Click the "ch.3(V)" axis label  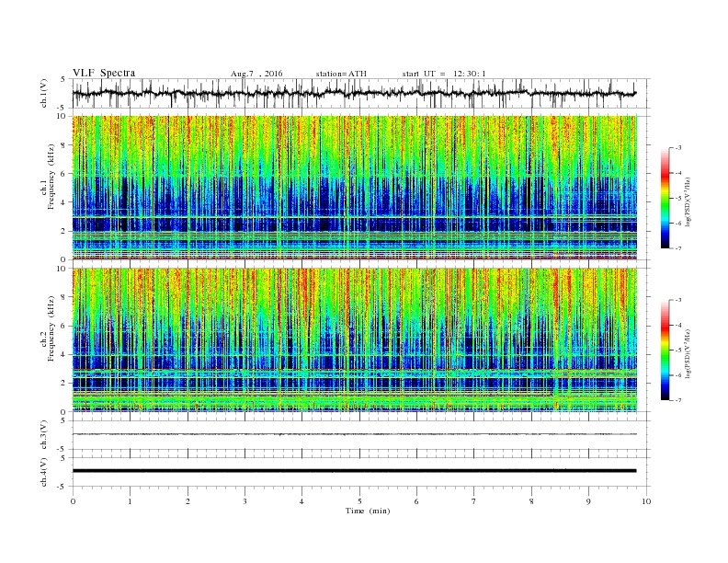(x=44, y=435)
